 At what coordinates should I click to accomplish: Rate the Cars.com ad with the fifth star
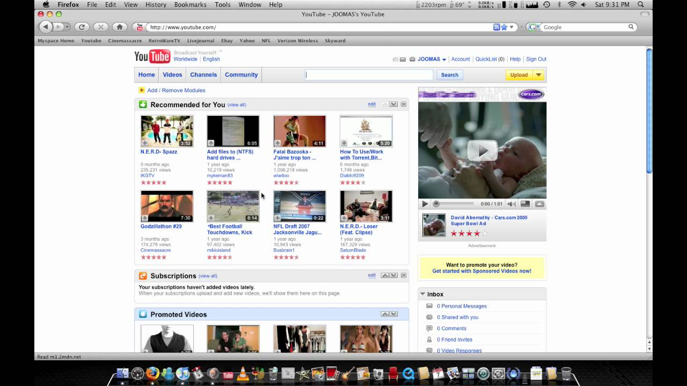(x=485, y=233)
